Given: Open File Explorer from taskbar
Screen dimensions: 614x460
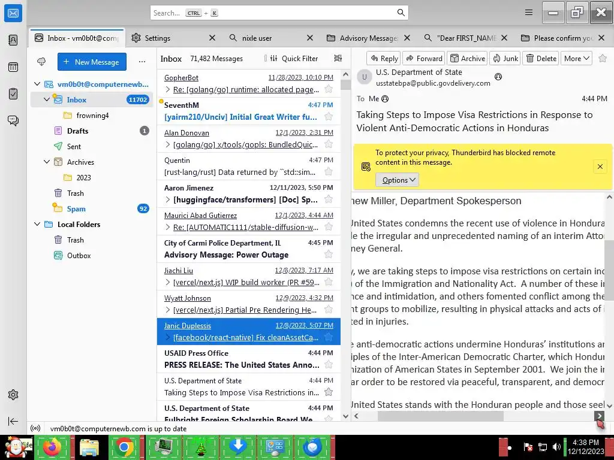Looking at the screenshot, I should [x=89, y=447].
